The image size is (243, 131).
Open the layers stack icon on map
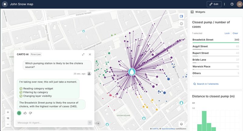[x=181, y=124]
